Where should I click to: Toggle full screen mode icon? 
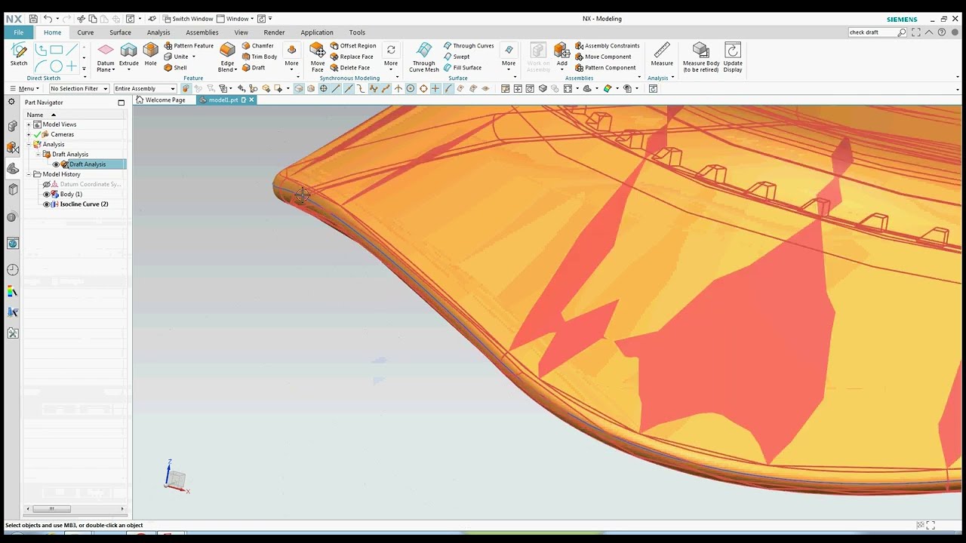click(916, 32)
